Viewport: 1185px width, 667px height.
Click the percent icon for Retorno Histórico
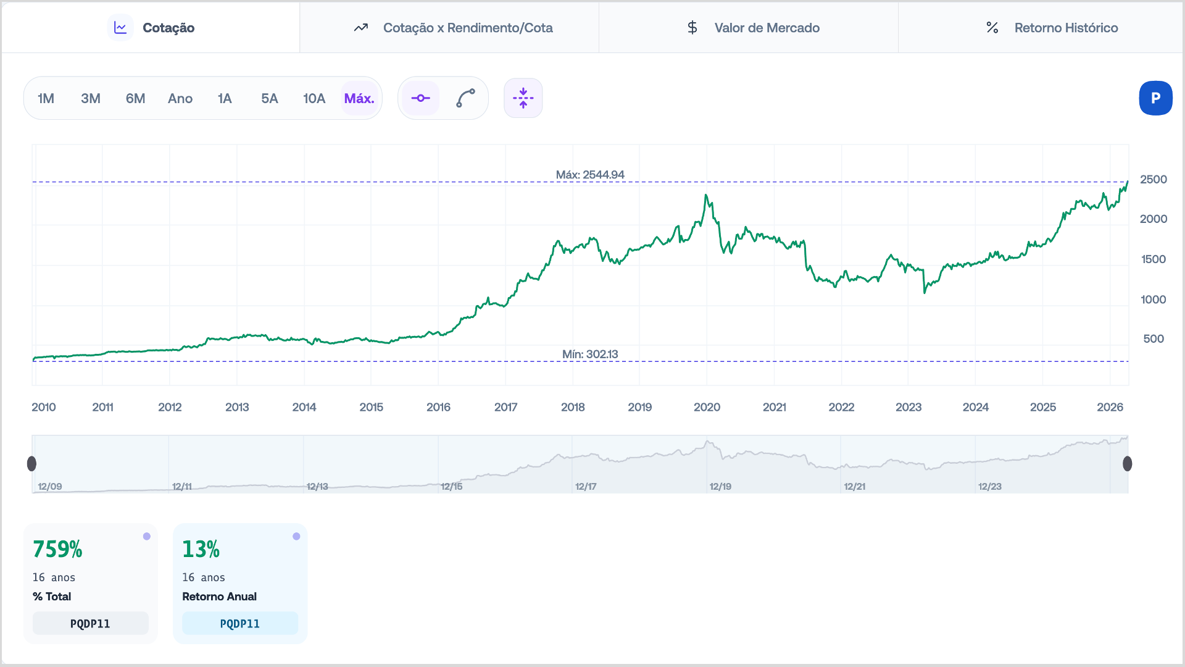[x=992, y=28]
